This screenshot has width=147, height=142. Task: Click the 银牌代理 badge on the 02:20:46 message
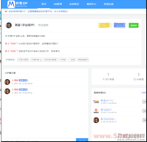[23, 90]
